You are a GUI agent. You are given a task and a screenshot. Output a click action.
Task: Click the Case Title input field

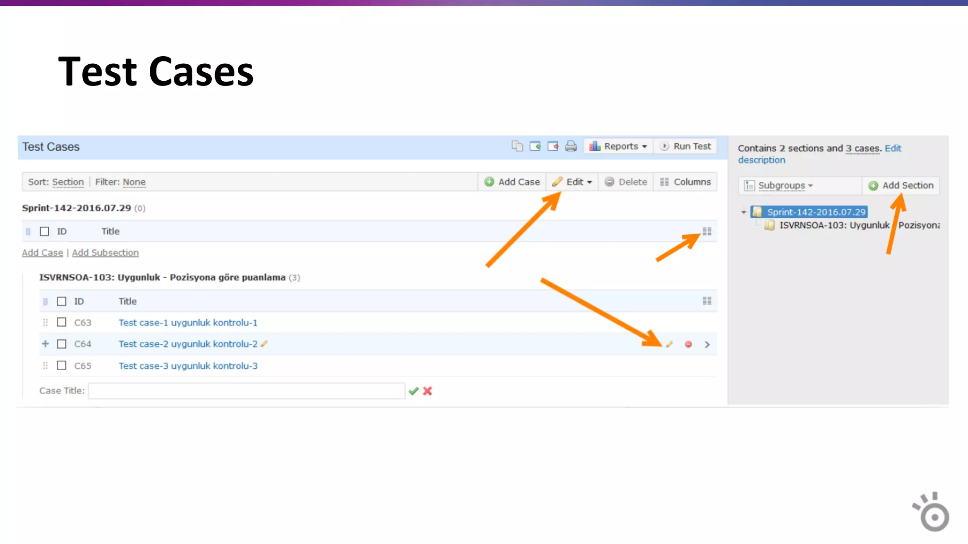[x=246, y=391]
